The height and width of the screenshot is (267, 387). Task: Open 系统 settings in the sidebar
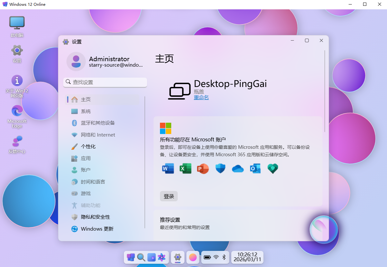point(86,111)
